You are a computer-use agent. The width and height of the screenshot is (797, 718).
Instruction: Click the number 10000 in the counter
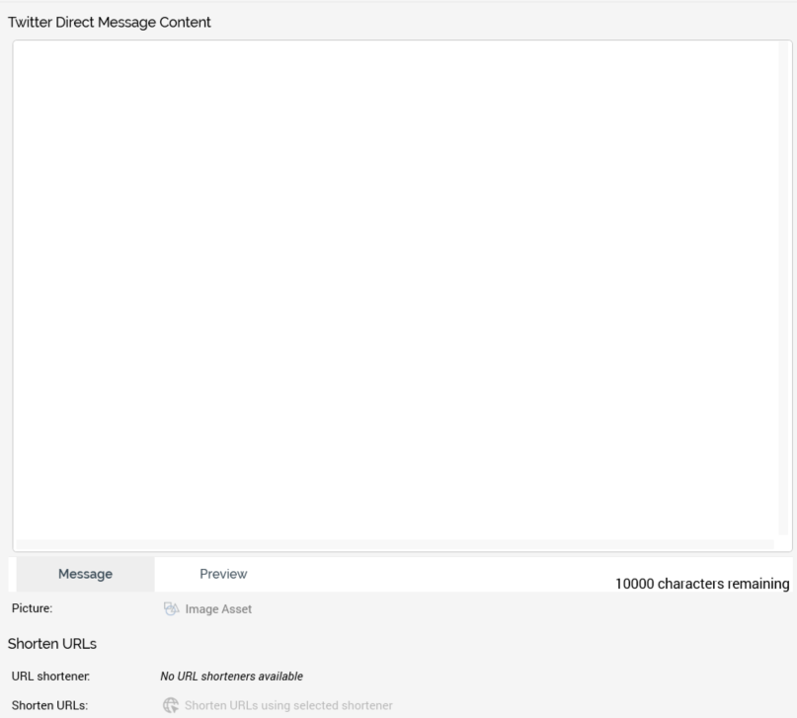(635, 584)
